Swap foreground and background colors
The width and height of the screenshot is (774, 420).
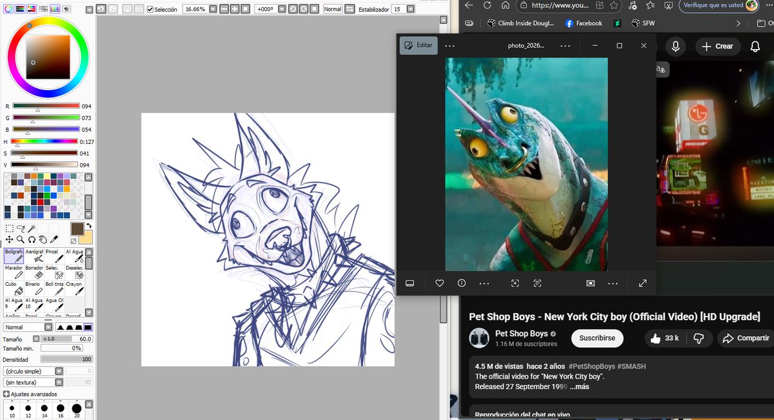tap(89, 226)
